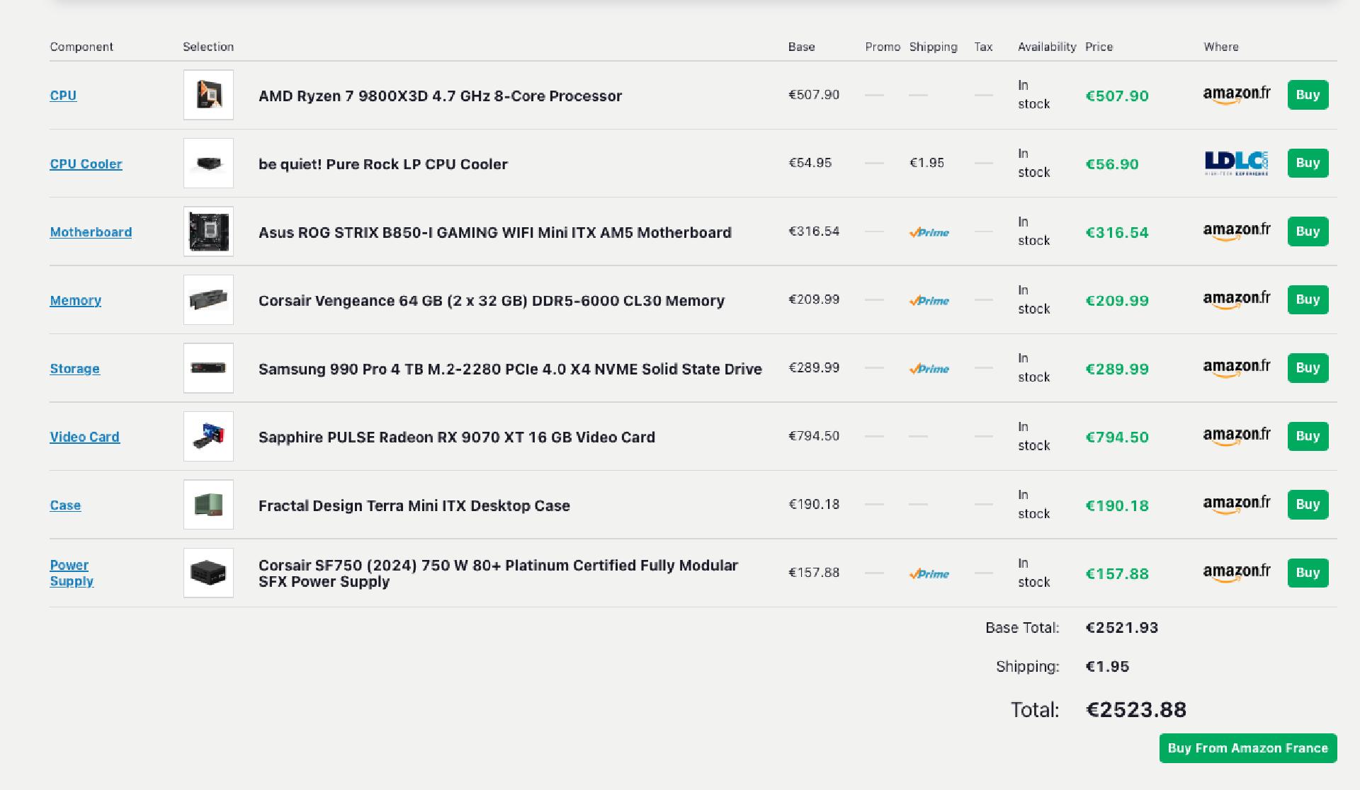
Task: Click the amazon.fr logo in Storage row
Action: pyautogui.click(x=1237, y=368)
